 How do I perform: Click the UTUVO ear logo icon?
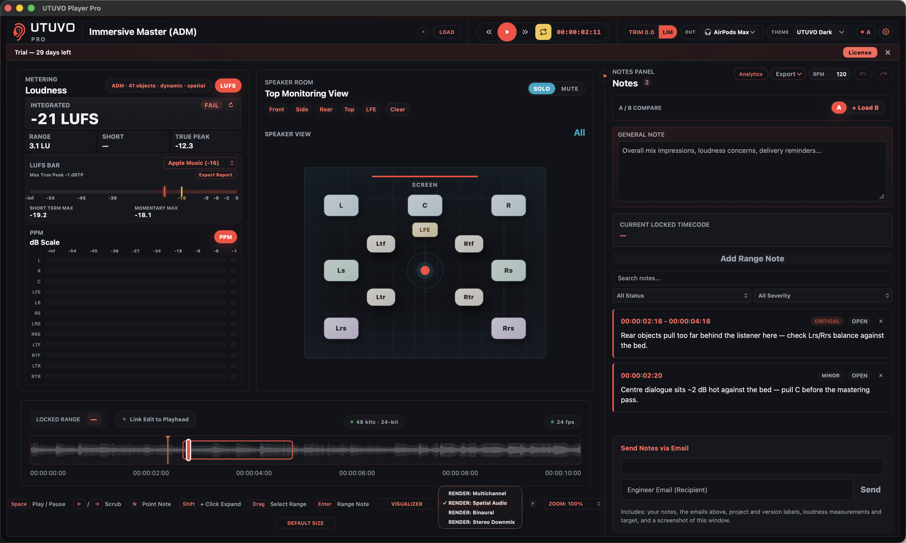click(19, 32)
